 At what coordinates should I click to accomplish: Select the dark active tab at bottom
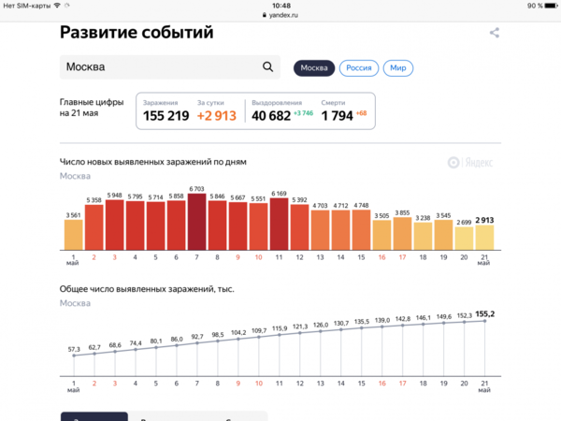(x=94, y=415)
